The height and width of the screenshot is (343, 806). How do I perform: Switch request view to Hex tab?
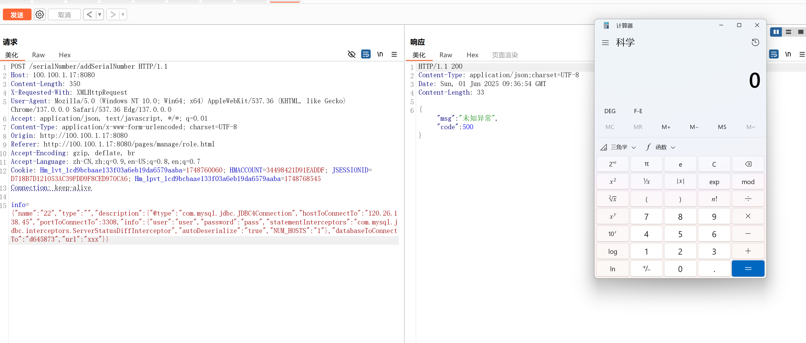tap(65, 55)
